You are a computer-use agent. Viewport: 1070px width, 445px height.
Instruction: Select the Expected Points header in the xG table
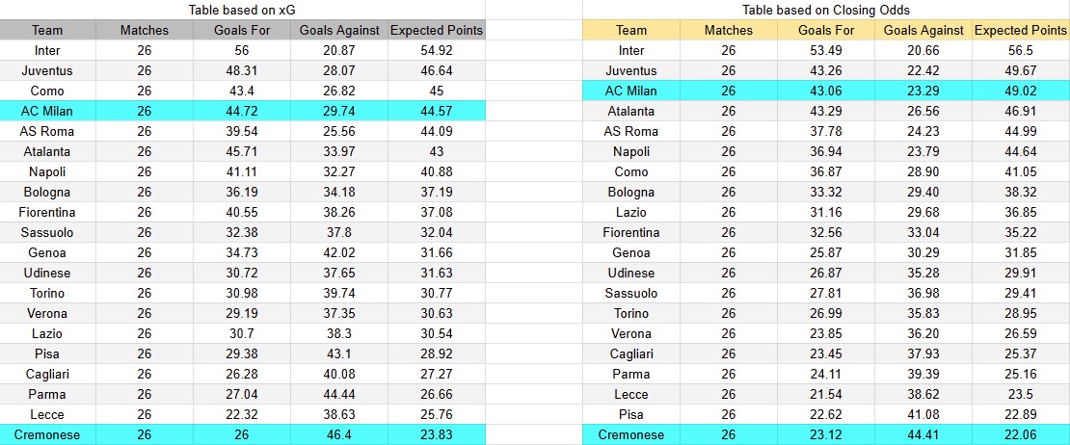437,30
